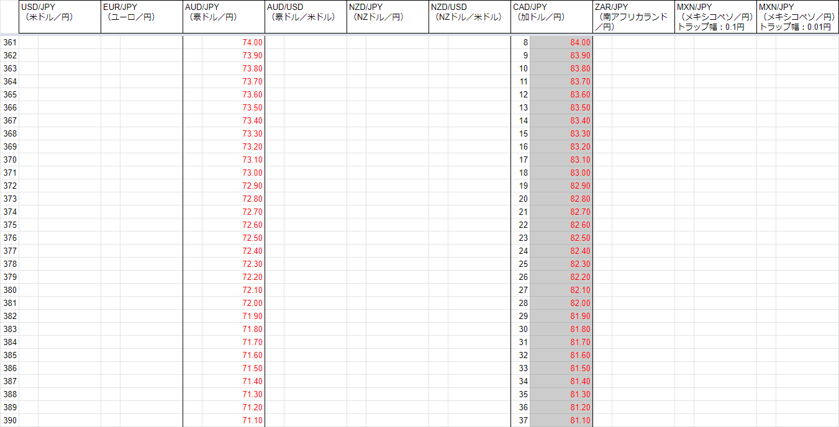This screenshot has width=839, height=427.
Task: Click CAD/JPY cell 81.10
Action: (x=561, y=420)
